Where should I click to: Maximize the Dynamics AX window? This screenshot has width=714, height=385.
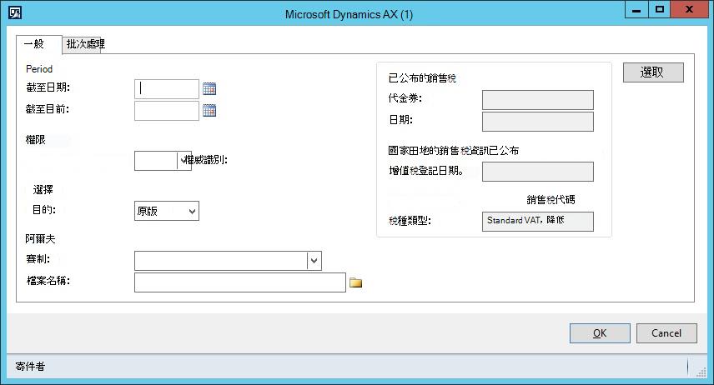pyautogui.click(x=659, y=10)
